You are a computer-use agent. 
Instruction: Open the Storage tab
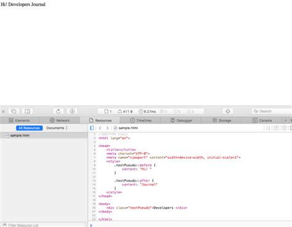222,121
